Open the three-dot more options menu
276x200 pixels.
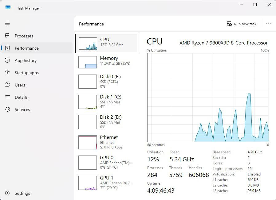[268, 24]
